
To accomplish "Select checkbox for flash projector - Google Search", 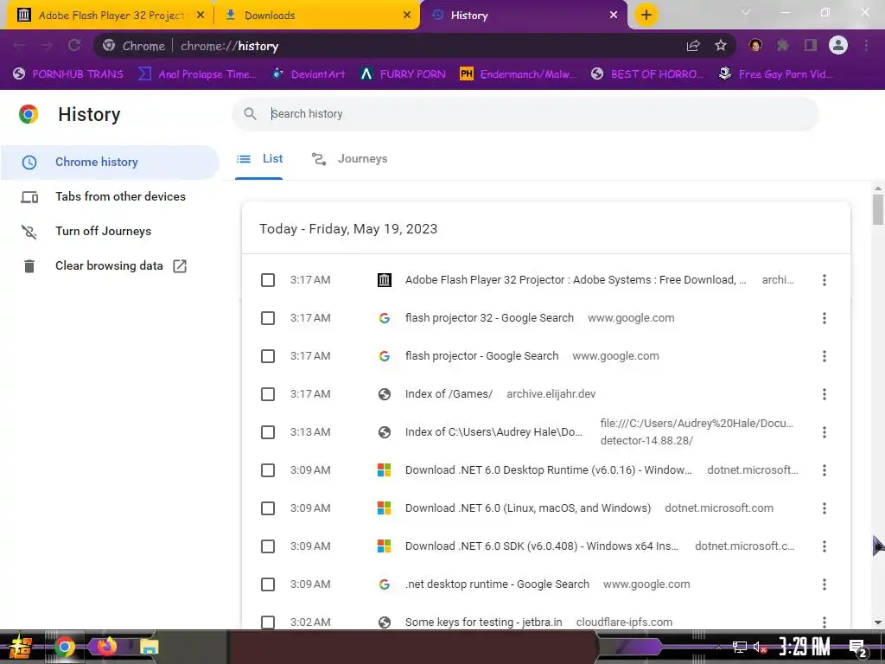I will pyautogui.click(x=268, y=356).
